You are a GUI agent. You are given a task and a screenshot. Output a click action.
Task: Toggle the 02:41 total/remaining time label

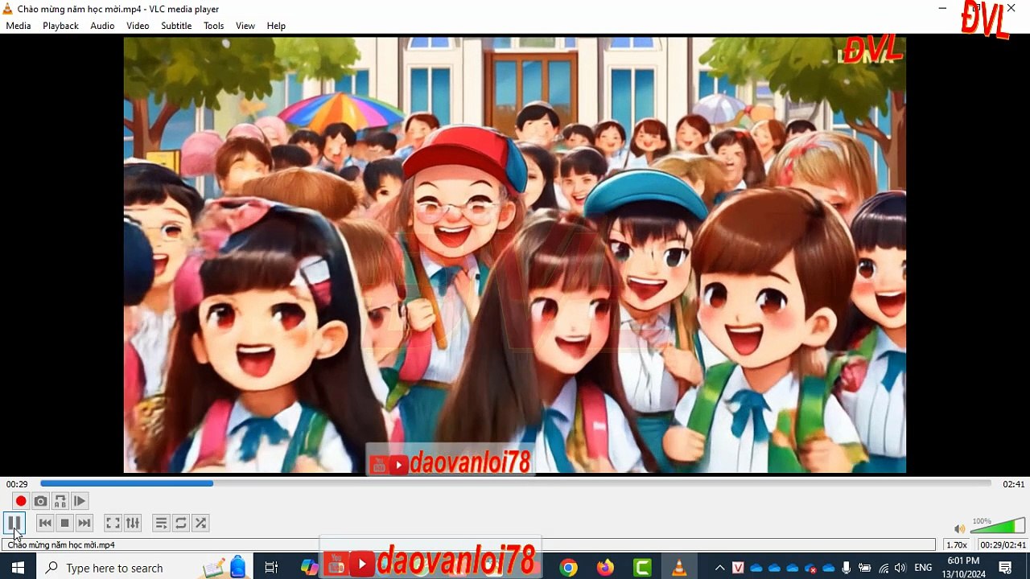click(1013, 484)
